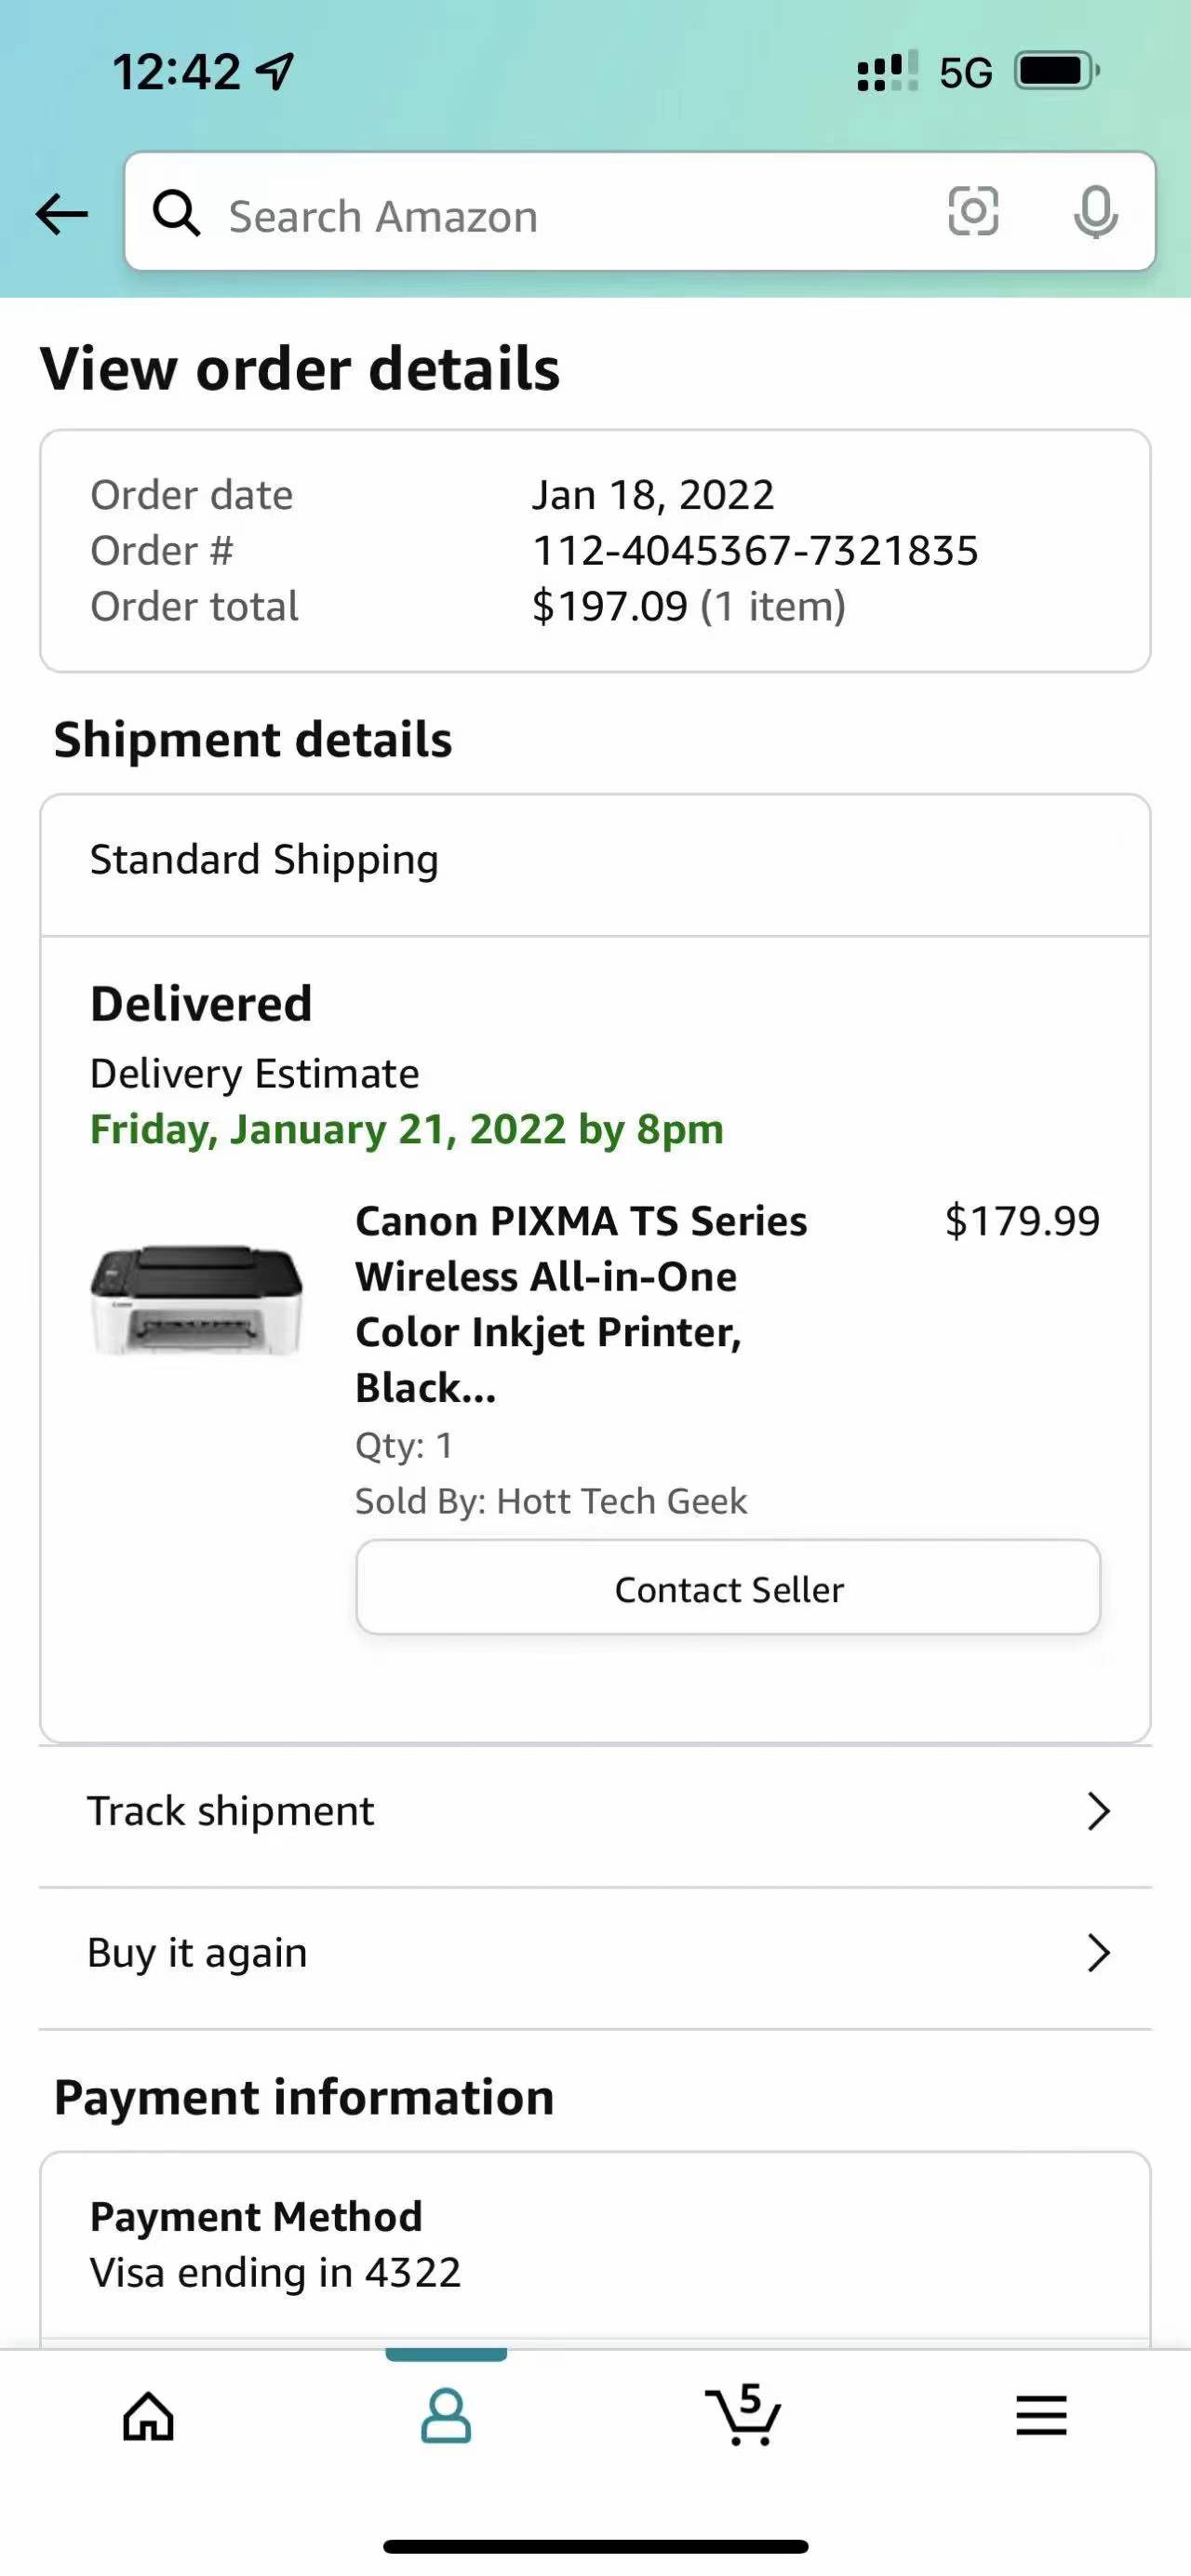Tap the order number 112-4045367-7321835
The image size is (1191, 2576).
755,551
